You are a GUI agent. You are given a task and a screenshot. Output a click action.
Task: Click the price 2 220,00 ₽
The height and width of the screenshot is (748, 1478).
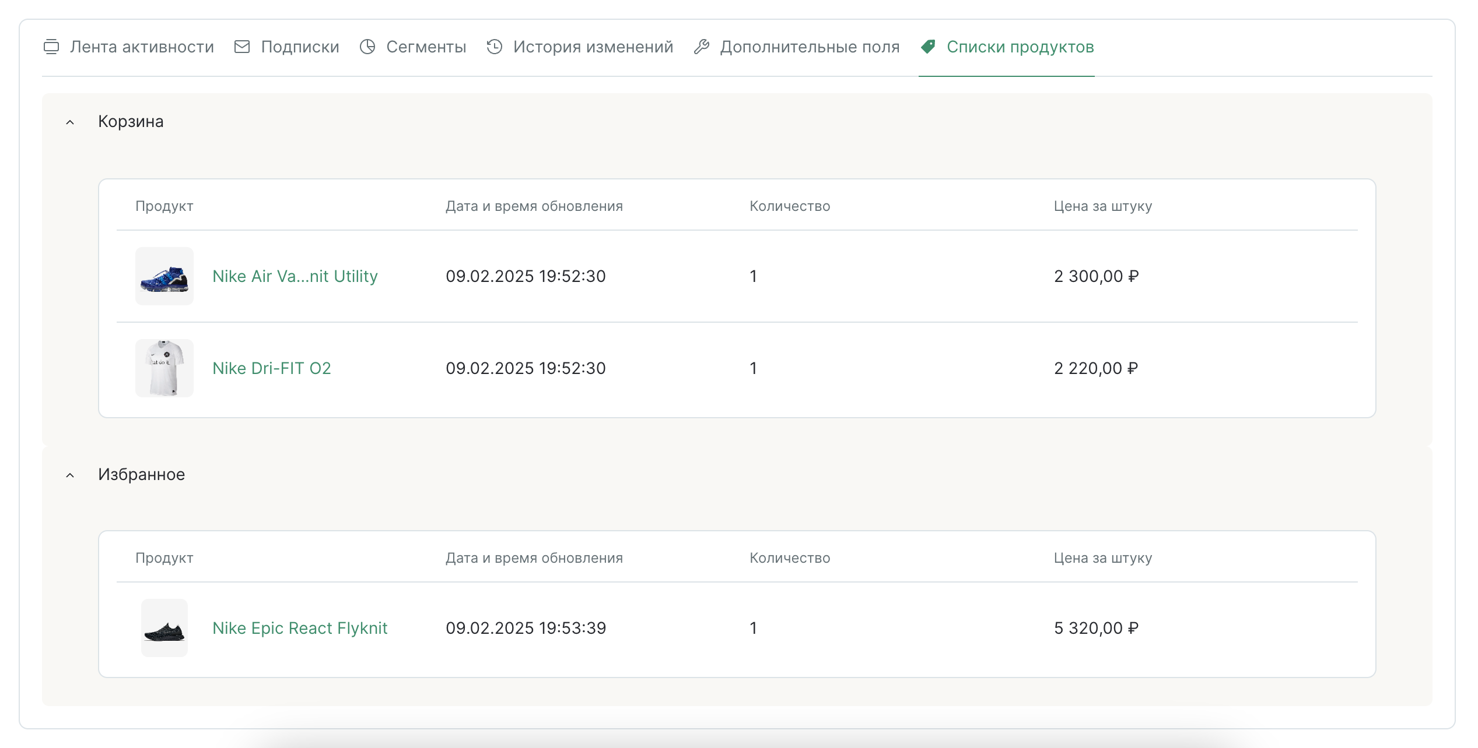coord(1097,368)
